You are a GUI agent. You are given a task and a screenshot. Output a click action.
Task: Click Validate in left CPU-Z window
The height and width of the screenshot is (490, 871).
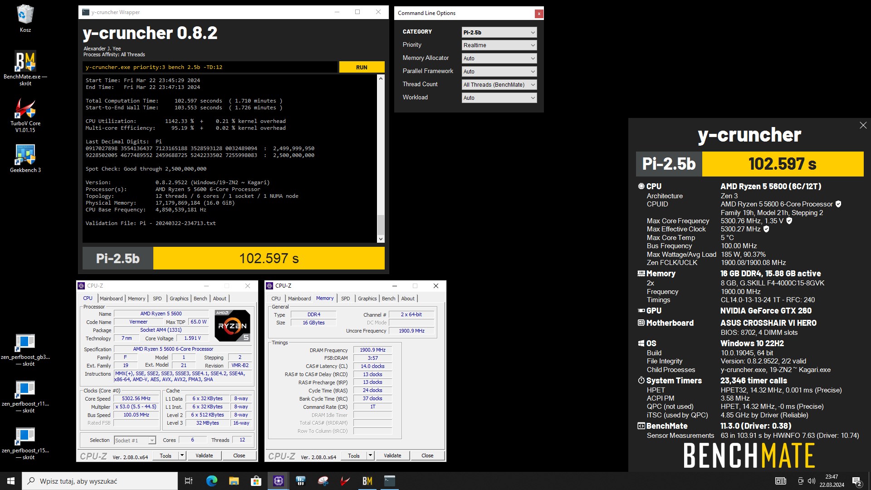click(x=204, y=456)
